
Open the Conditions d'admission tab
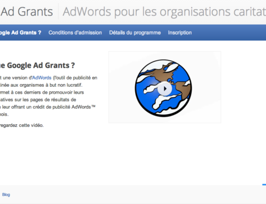click(75, 32)
